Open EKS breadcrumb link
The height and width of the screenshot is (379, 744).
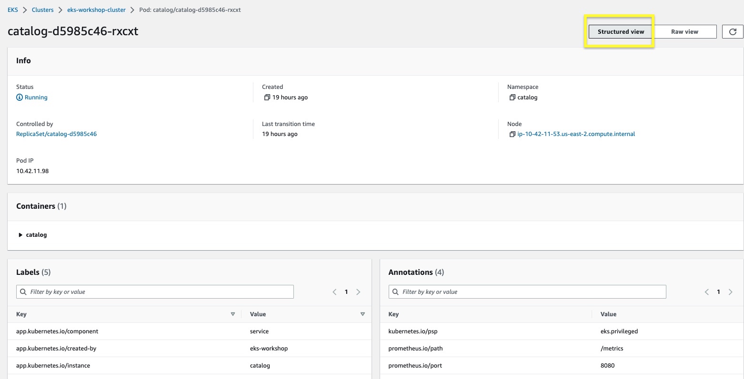tap(13, 10)
